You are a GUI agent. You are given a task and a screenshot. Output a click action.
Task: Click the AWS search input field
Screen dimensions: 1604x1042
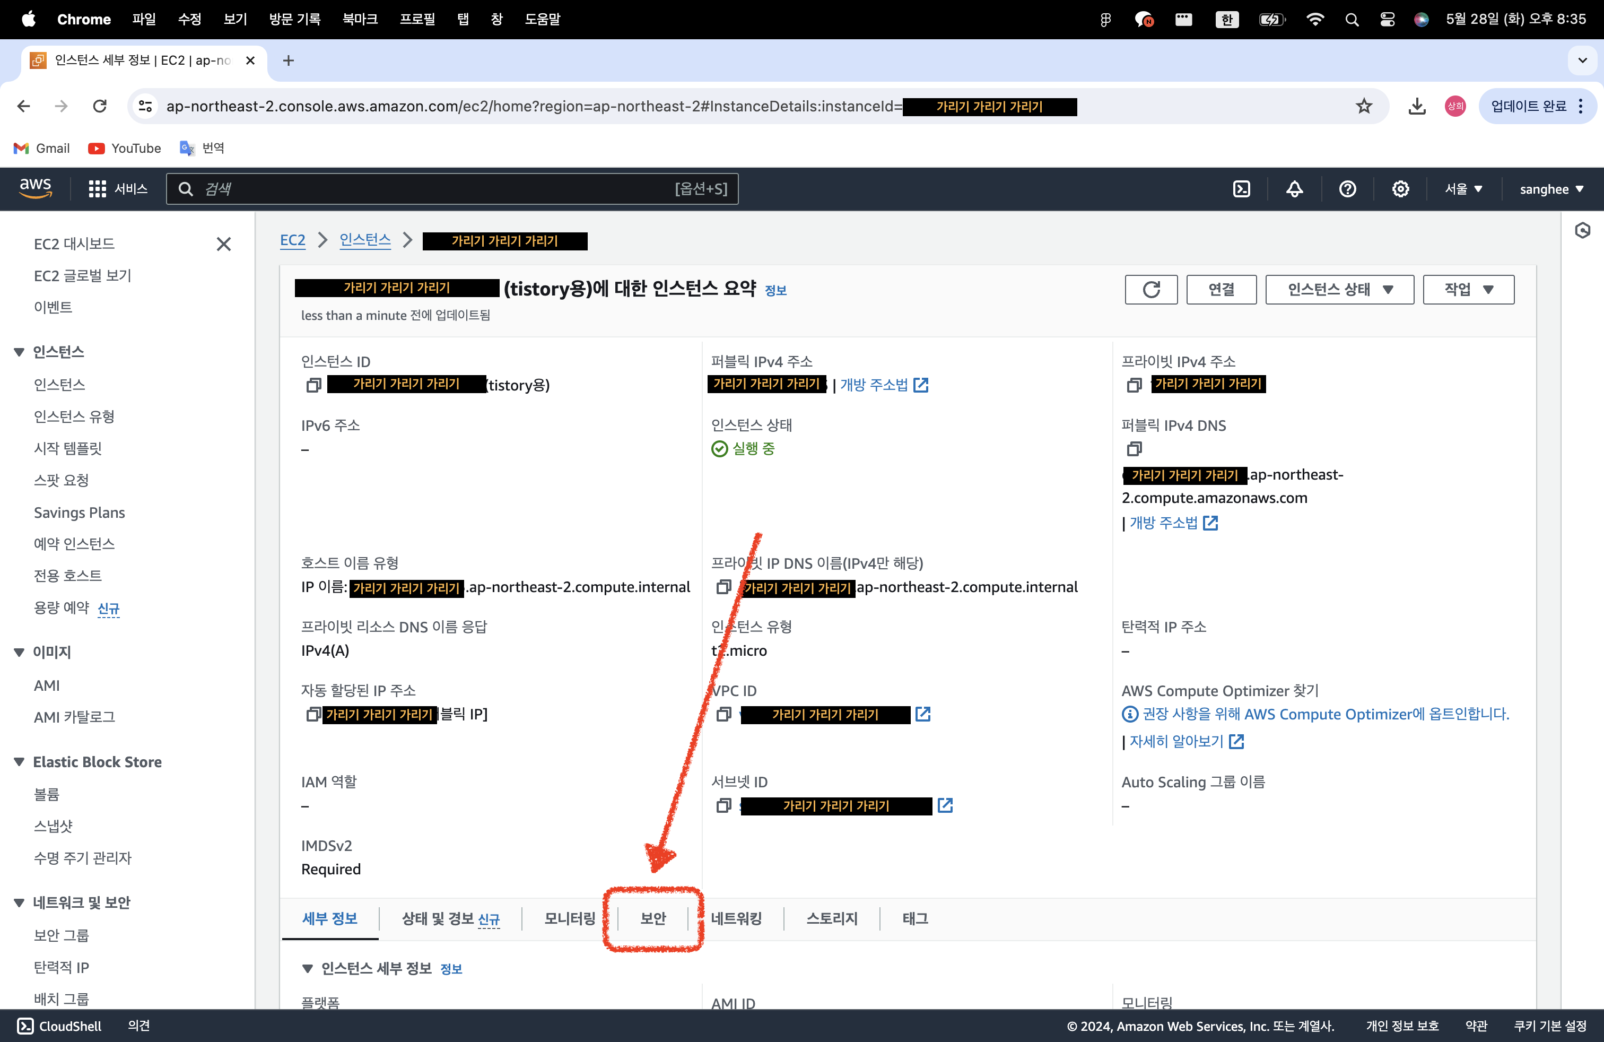click(x=438, y=189)
